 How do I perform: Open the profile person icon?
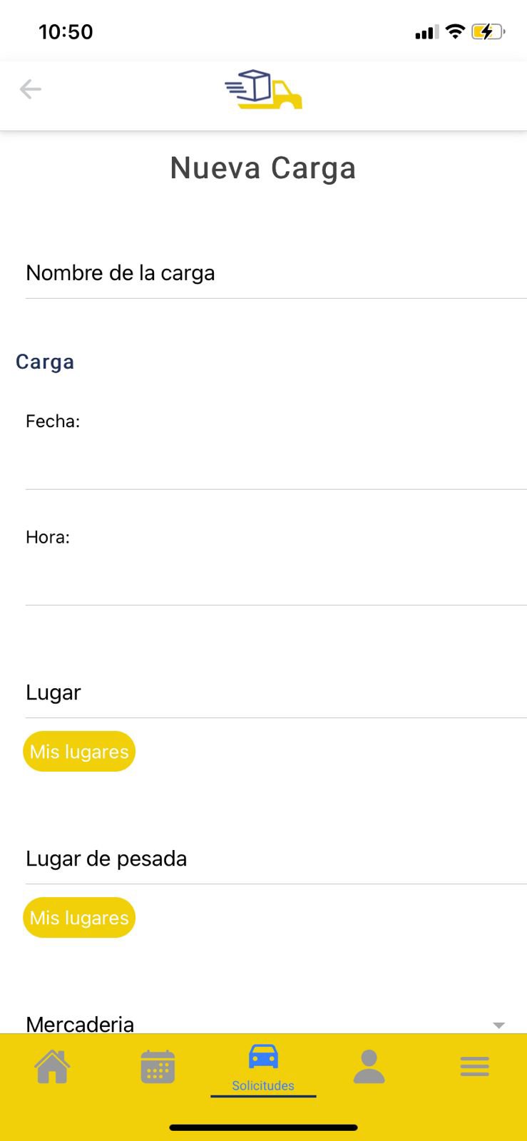click(369, 1067)
